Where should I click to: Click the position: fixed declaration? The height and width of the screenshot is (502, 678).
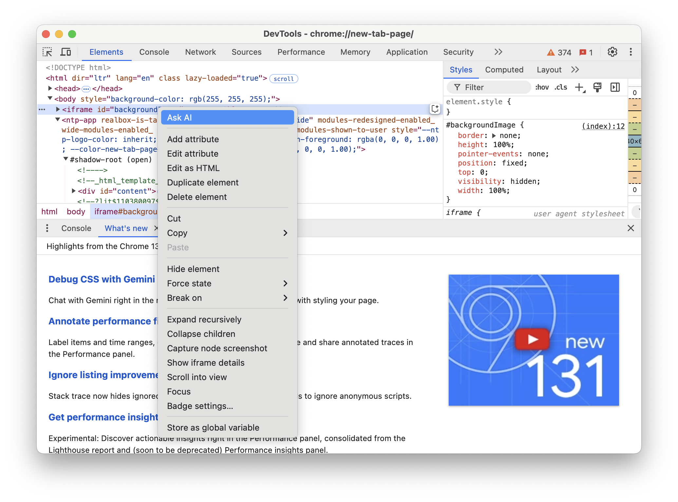(492, 163)
